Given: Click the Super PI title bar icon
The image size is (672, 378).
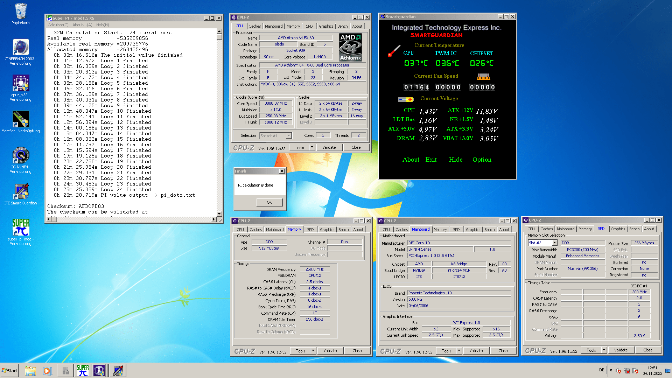Looking at the screenshot, I should pyautogui.click(x=49, y=18).
